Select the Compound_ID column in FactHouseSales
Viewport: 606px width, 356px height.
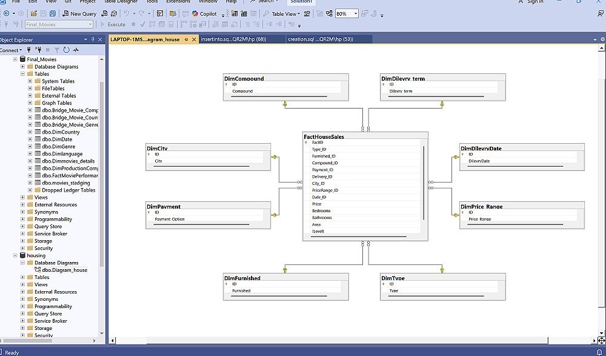[325, 163]
